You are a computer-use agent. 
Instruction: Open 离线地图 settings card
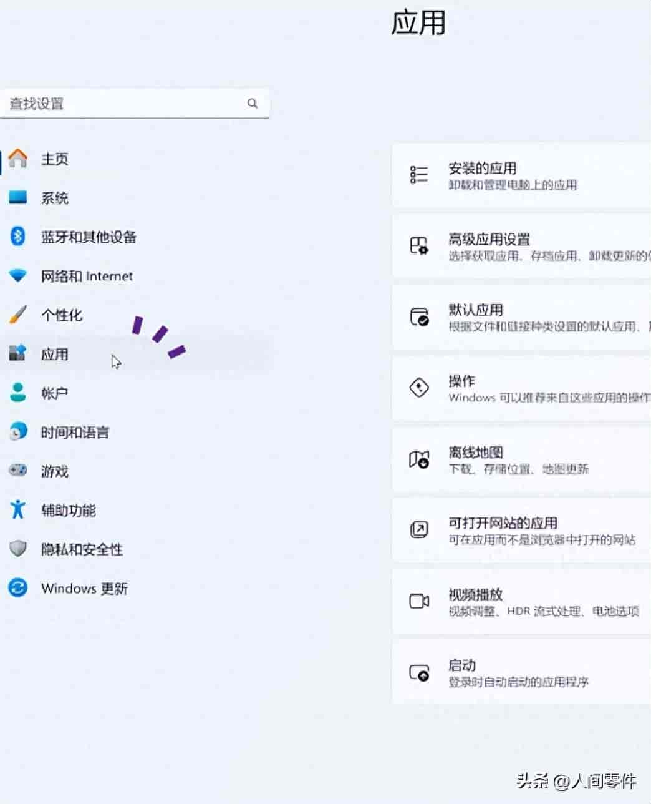(521, 459)
